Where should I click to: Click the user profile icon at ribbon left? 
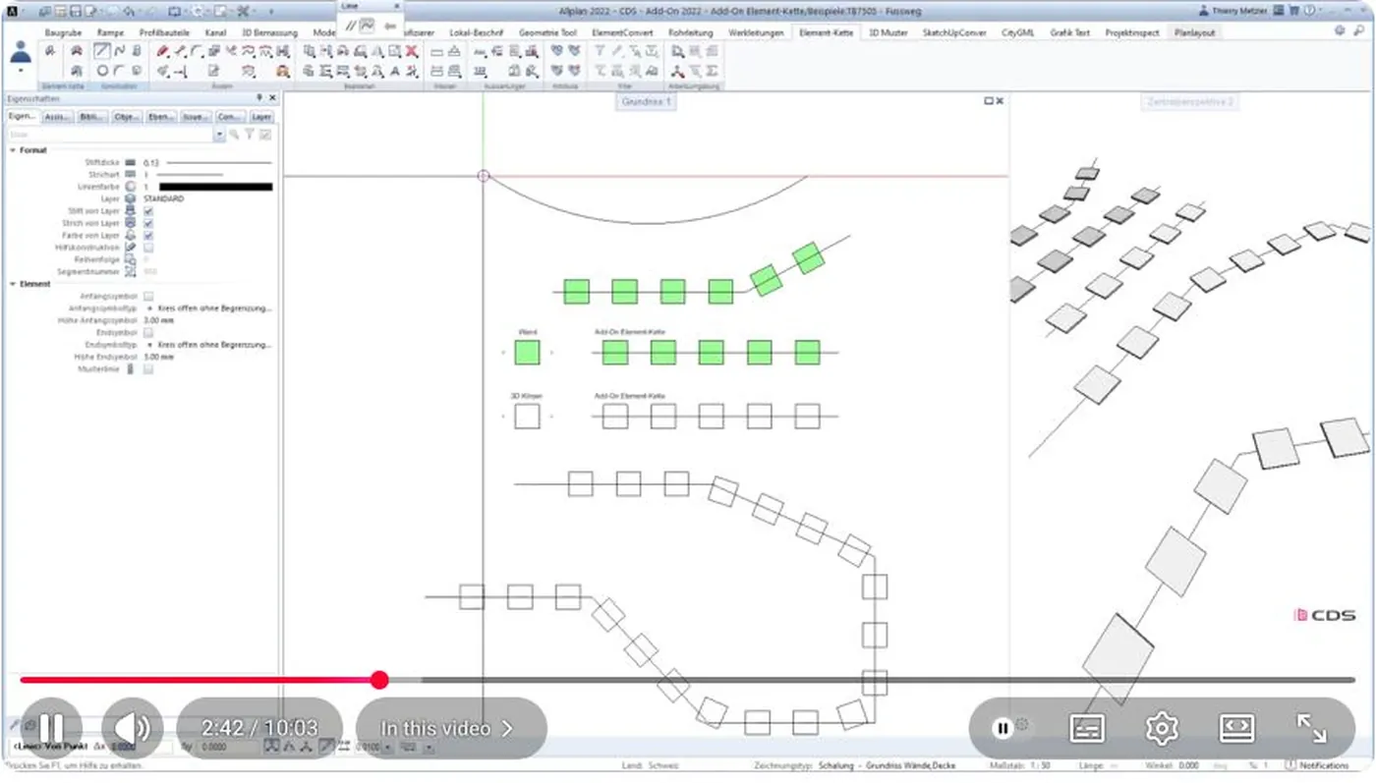tap(20, 56)
